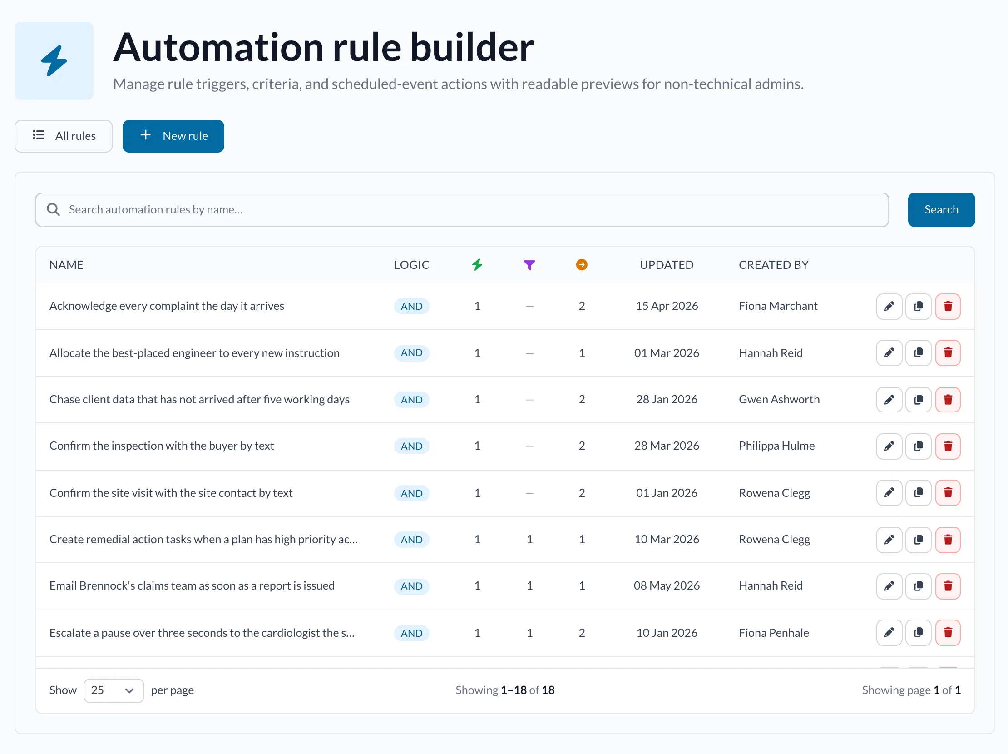
Task: Focus the search automation rules field
Action: tap(462, 210)
